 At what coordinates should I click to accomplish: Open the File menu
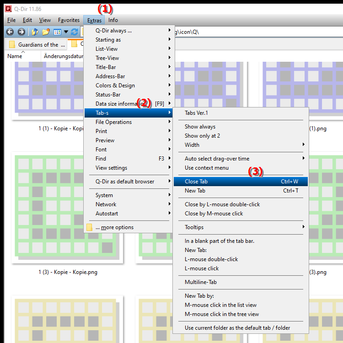11,20
